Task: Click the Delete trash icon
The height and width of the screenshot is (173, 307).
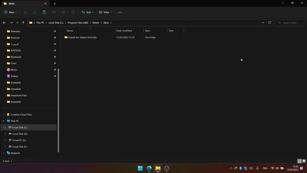Action: [73, 12]
